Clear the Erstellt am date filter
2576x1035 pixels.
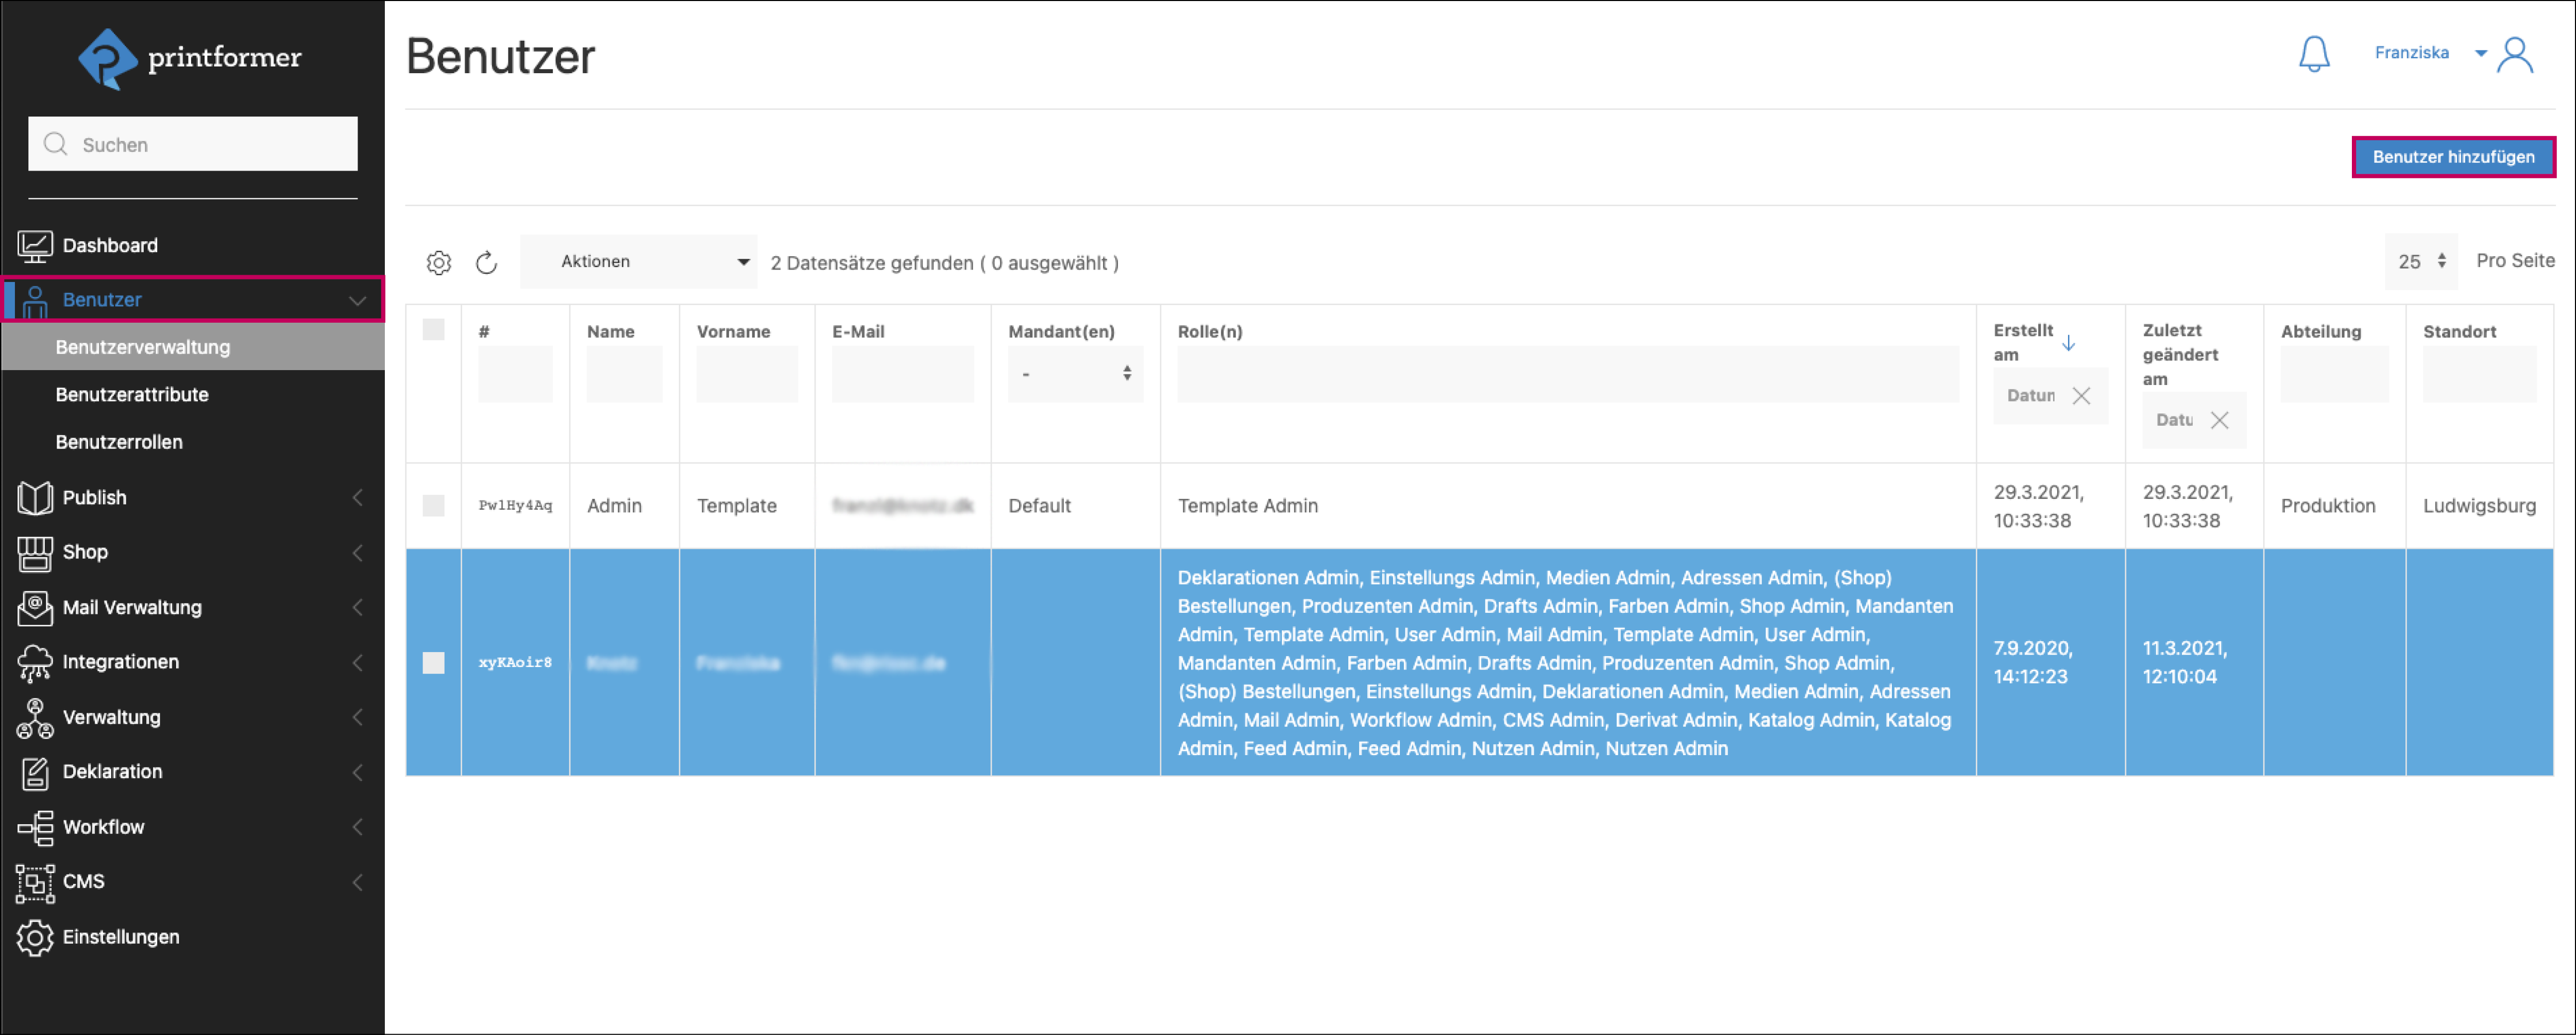pyautogui.click(x=2081, y=396)
